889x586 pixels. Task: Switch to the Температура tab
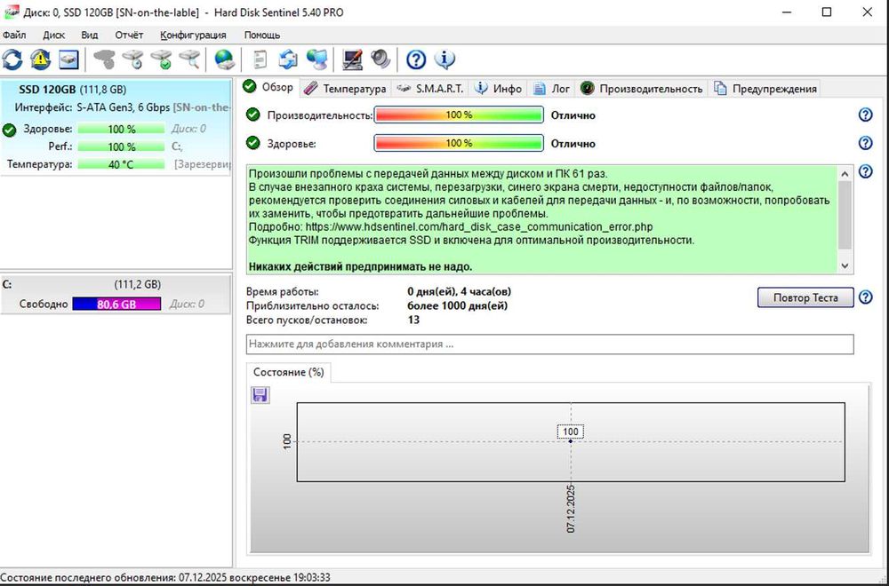point(345,88)
